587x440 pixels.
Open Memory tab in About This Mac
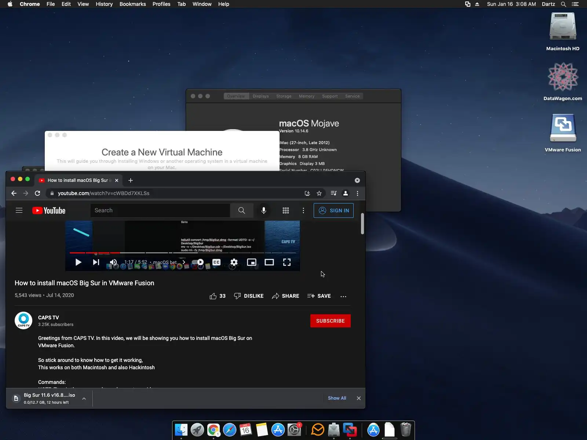coord(307,96)
